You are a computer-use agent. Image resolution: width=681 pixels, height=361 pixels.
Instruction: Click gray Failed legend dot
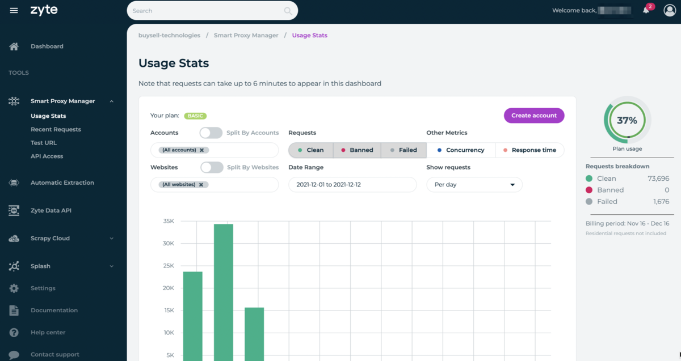(x=589, y=201)
